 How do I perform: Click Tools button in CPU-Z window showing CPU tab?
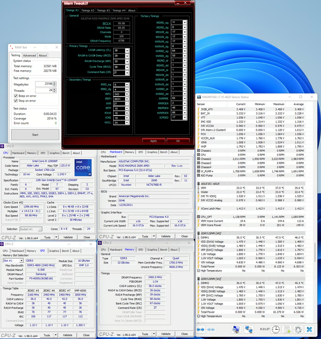47,237
